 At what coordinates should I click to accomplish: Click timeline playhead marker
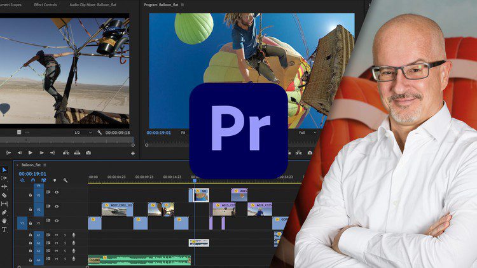pyautogui.click(x=195, y=181)
